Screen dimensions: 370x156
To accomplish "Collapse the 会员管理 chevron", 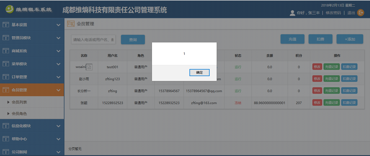I will click(58, 90).
